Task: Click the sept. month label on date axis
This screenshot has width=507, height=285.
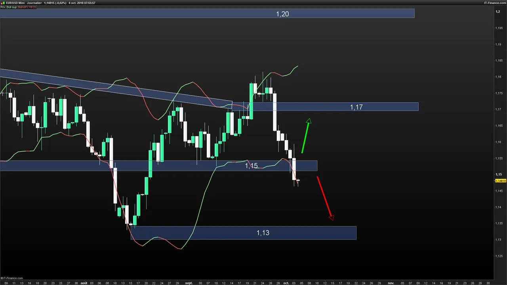Action: [x=189, y=283]
